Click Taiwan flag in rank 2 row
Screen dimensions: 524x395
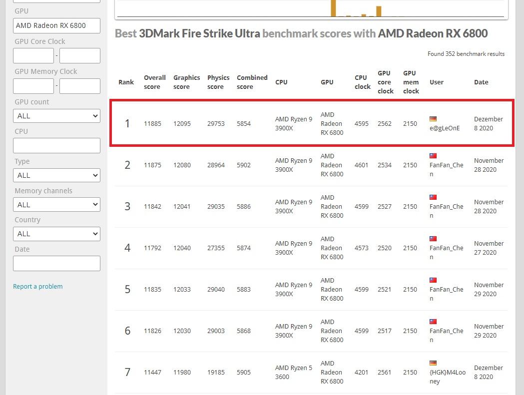(433, 156)
